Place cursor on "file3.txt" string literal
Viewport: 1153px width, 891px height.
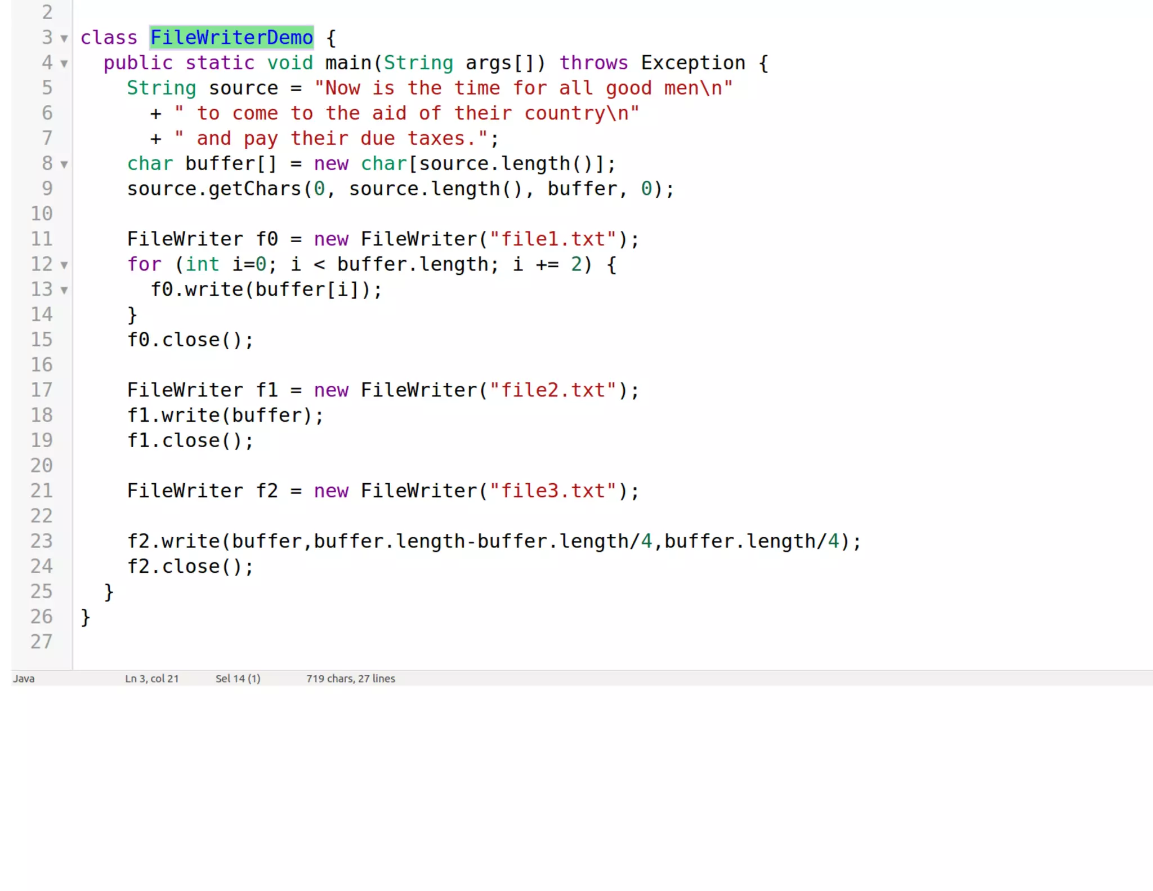click(553, 491)
